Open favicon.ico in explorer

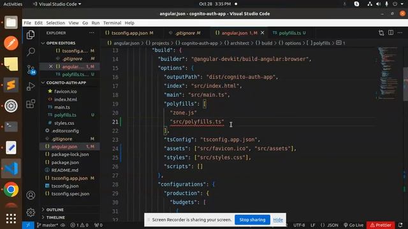[x=65, y=92]
